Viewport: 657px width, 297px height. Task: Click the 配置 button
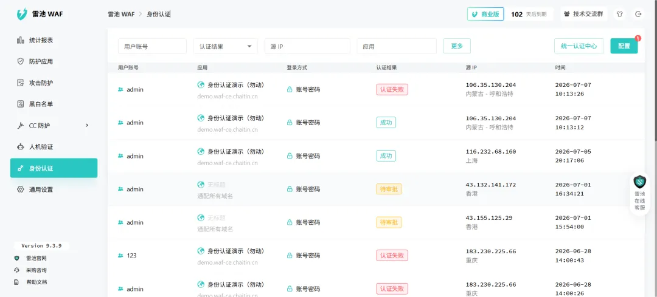624,46
